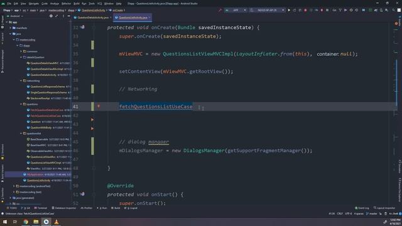Open Search Everywhere magnifier in toolbar
This screenshot has width=402, height=226.
pyautogui.click(x=393, y=10)
